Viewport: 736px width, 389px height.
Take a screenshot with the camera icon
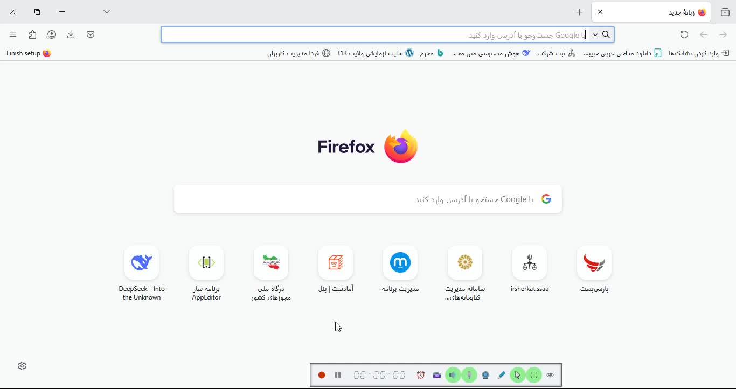pos(437,375)
